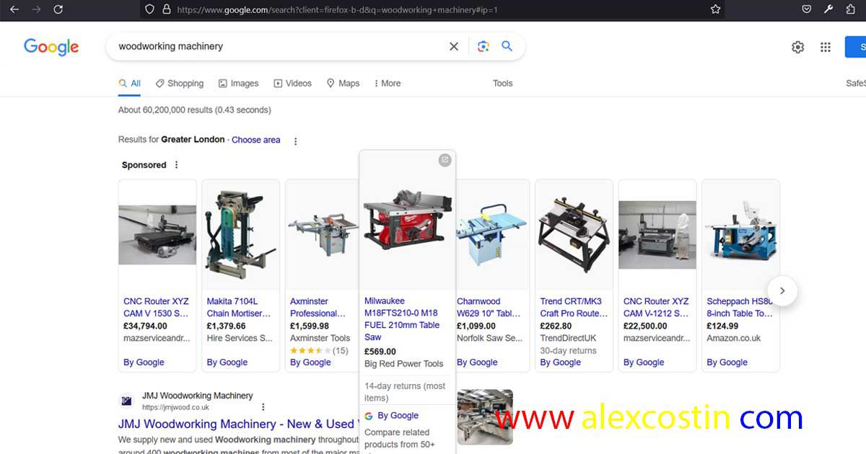The height and width of the screenshot is (454, 866).
Task: Open Google settings gear icon
Action: click(797, 47)
